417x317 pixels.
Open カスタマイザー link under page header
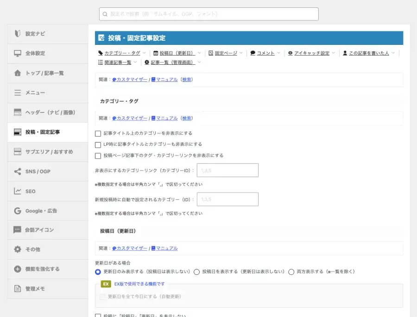(x=130, y=80)
